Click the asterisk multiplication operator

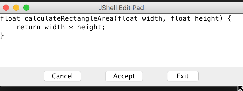[71, 27]
